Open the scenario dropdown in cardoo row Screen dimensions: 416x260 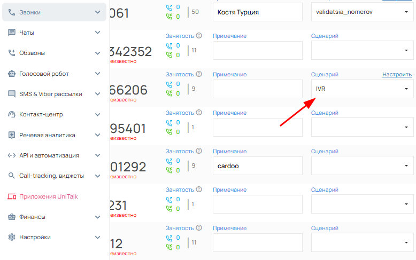362,166
